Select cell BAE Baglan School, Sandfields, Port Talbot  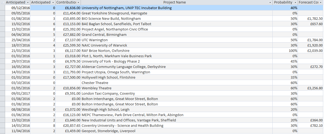[x=177, y=24]
